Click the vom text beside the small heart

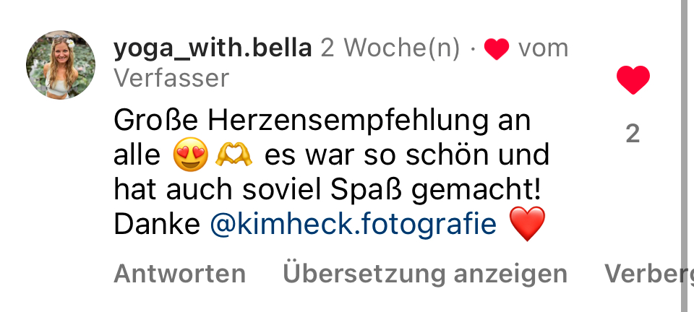[x=543, y=48]
